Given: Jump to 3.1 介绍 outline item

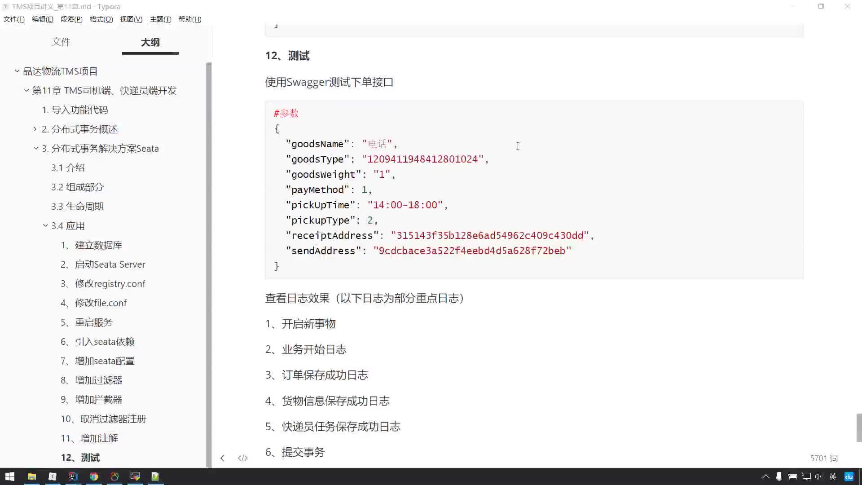Looking at the screenshot, I should [x=68, y=168].
